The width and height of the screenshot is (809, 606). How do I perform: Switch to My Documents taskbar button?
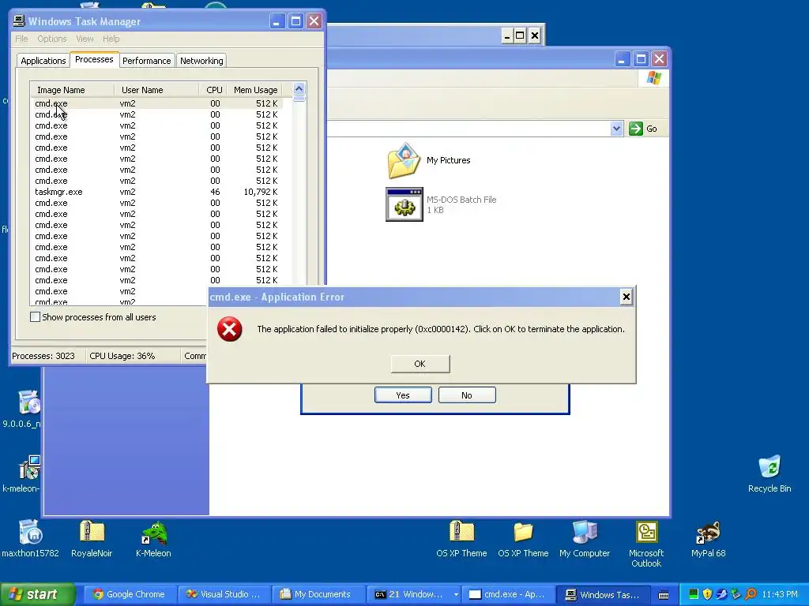coord(318,595)
